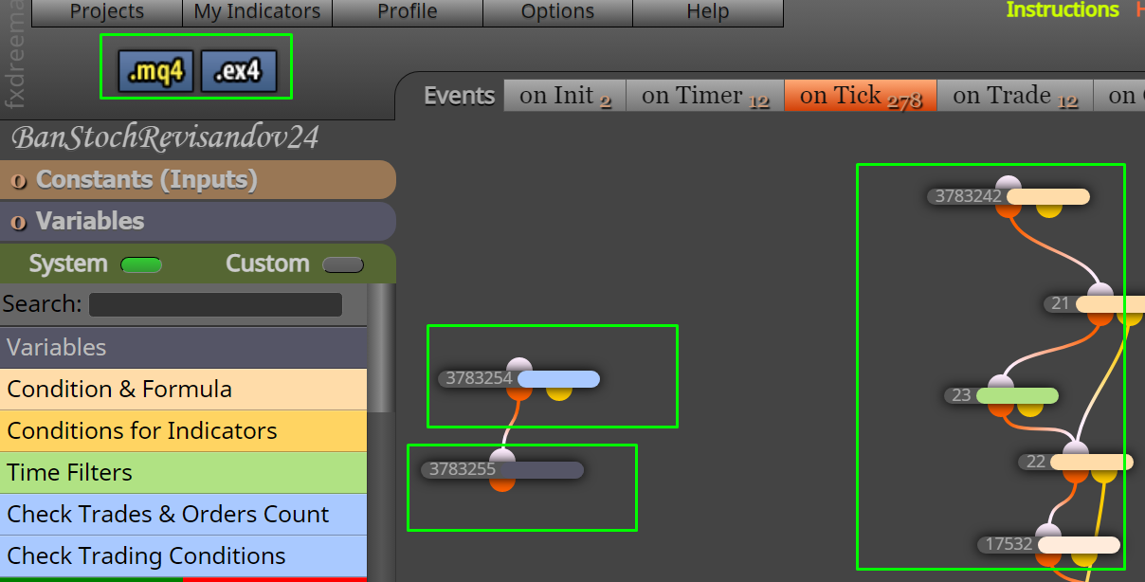Viewport: 1145px width, 582px height.
Task: Toggle the Custom blocks switch
Action: click(x=343, y=264)
